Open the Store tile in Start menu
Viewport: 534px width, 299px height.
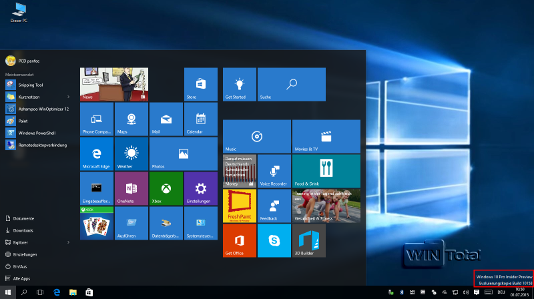coord(200,84)
